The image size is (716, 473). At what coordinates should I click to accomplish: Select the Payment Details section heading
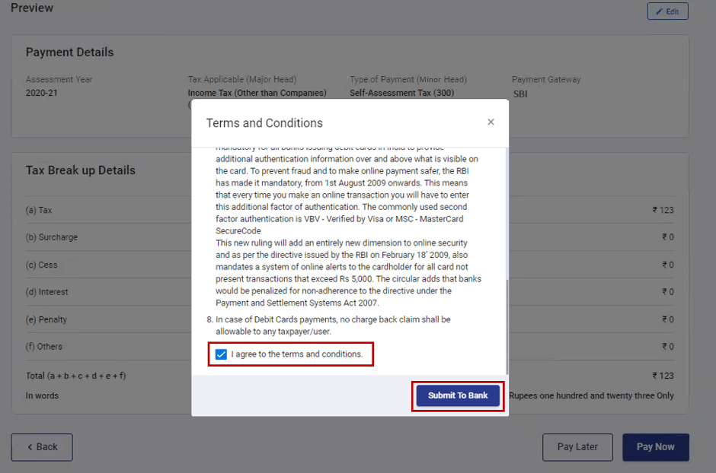click(x=69, y=52)
